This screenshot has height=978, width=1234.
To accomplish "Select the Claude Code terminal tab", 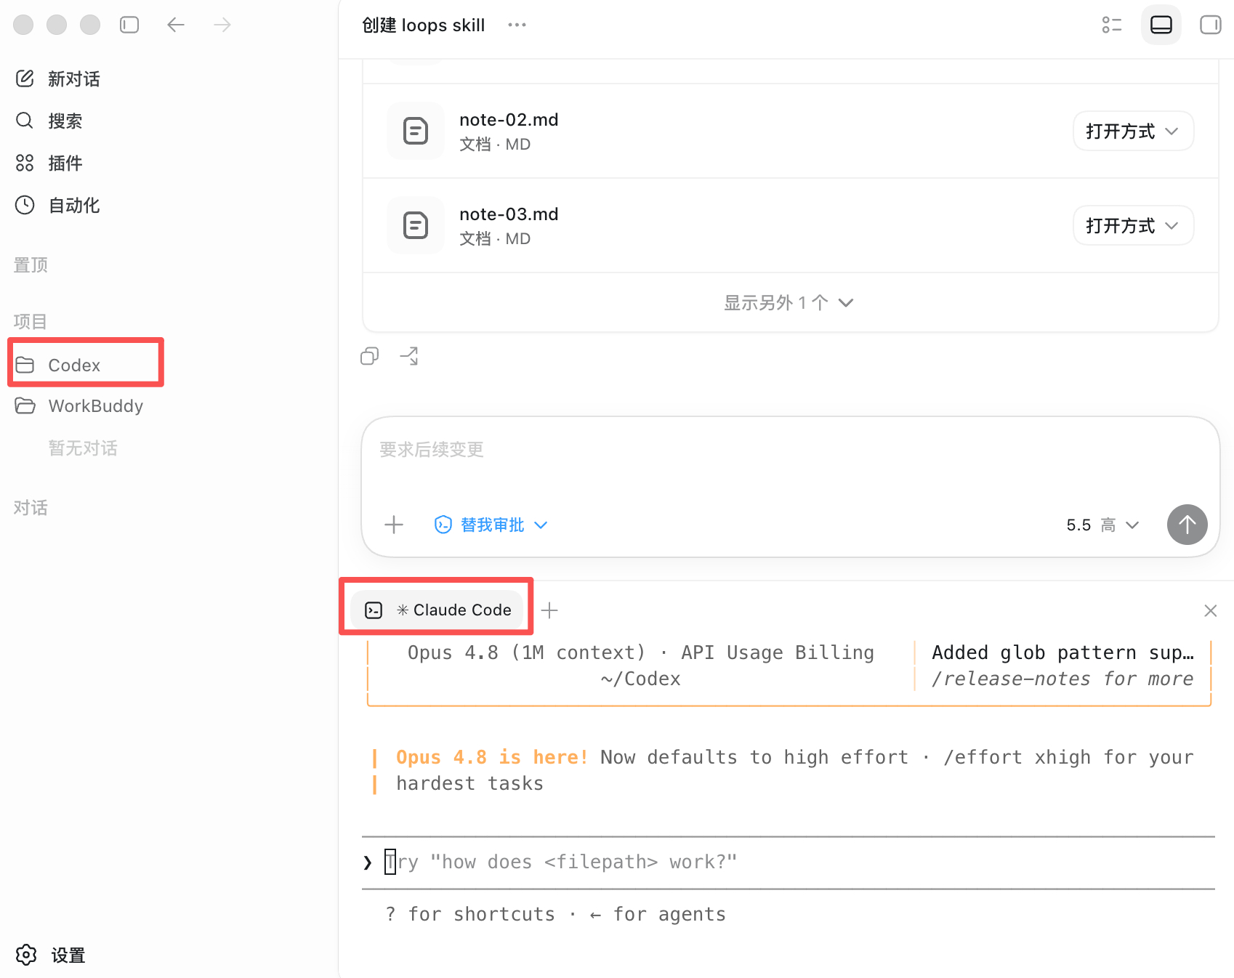I will tap(437, 610).
